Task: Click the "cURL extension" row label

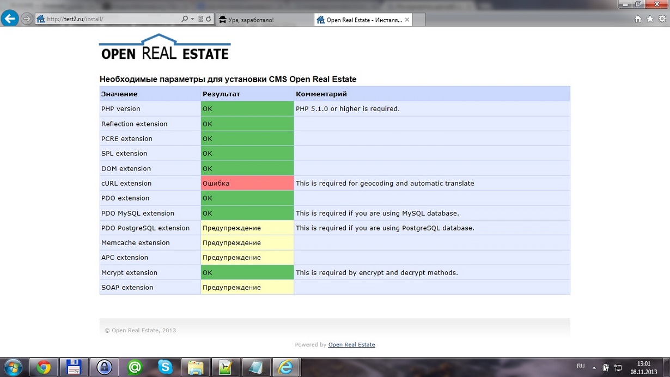Action: (126, 184)
